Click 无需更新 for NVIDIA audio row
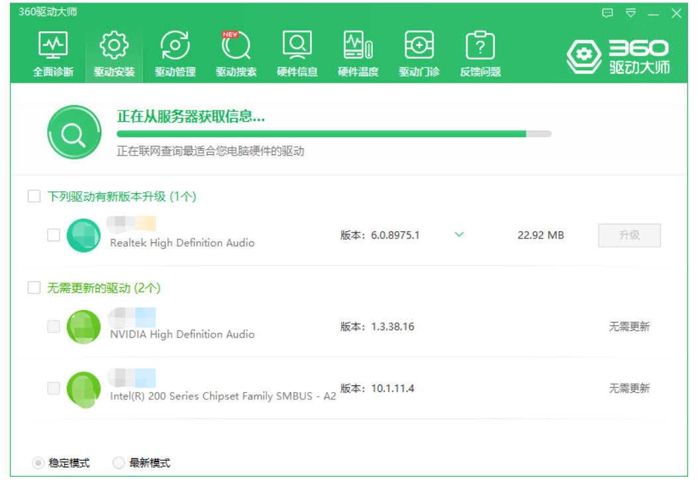698x488 pixels. (x=629, y=327)
